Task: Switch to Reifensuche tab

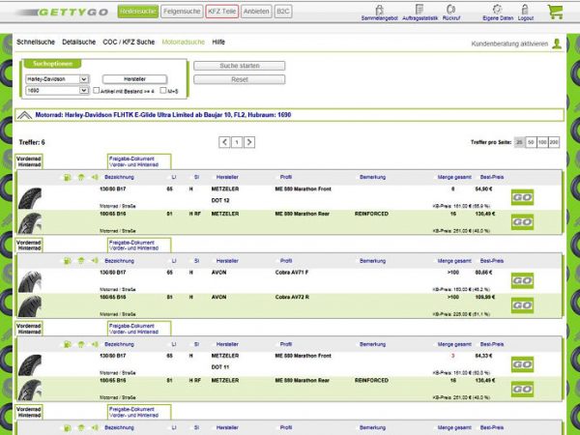Action: (138, 12)
